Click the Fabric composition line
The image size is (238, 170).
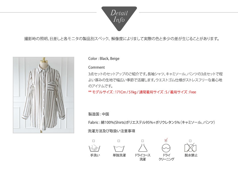pyautogui.click(x=151, y=122)
